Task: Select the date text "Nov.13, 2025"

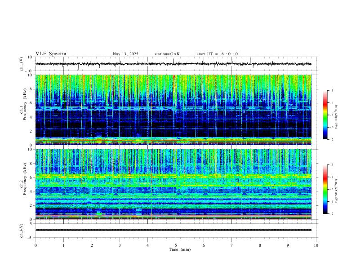Action: pos(125,54)
